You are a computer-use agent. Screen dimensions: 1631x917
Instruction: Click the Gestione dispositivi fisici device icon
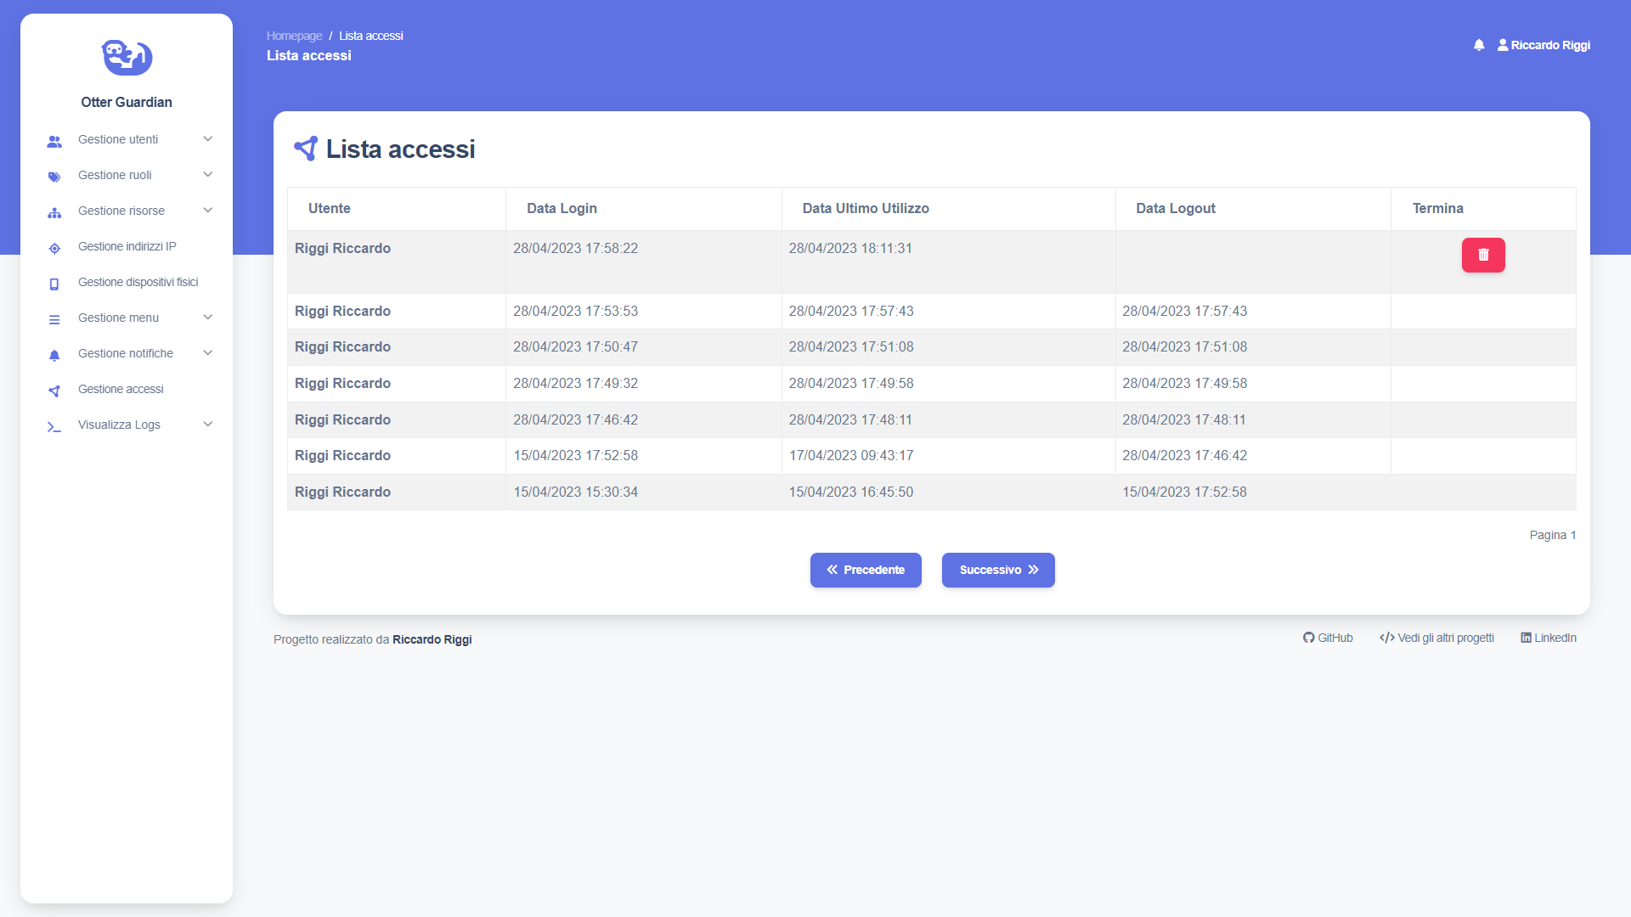pyautogui.click(x=54, y=284)
